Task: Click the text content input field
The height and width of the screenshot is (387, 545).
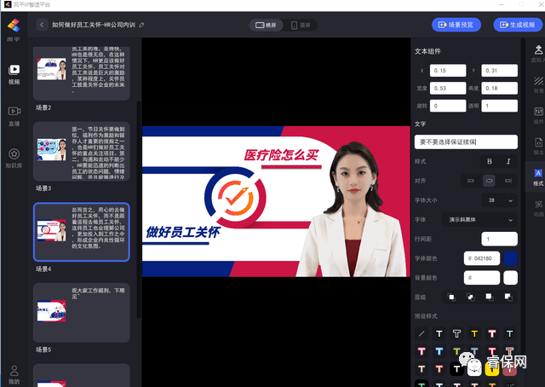Action: coord(466,142)
